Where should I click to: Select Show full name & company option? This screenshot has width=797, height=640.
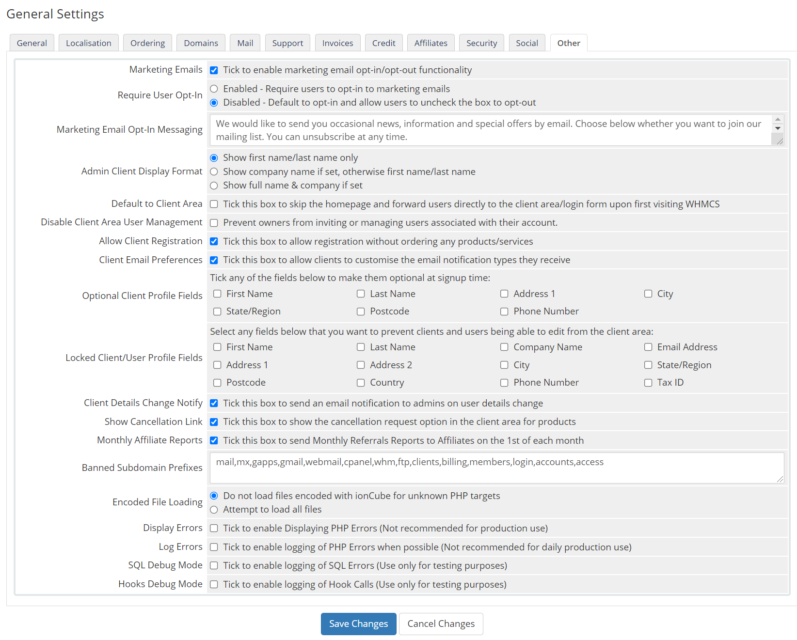(214, 186)
